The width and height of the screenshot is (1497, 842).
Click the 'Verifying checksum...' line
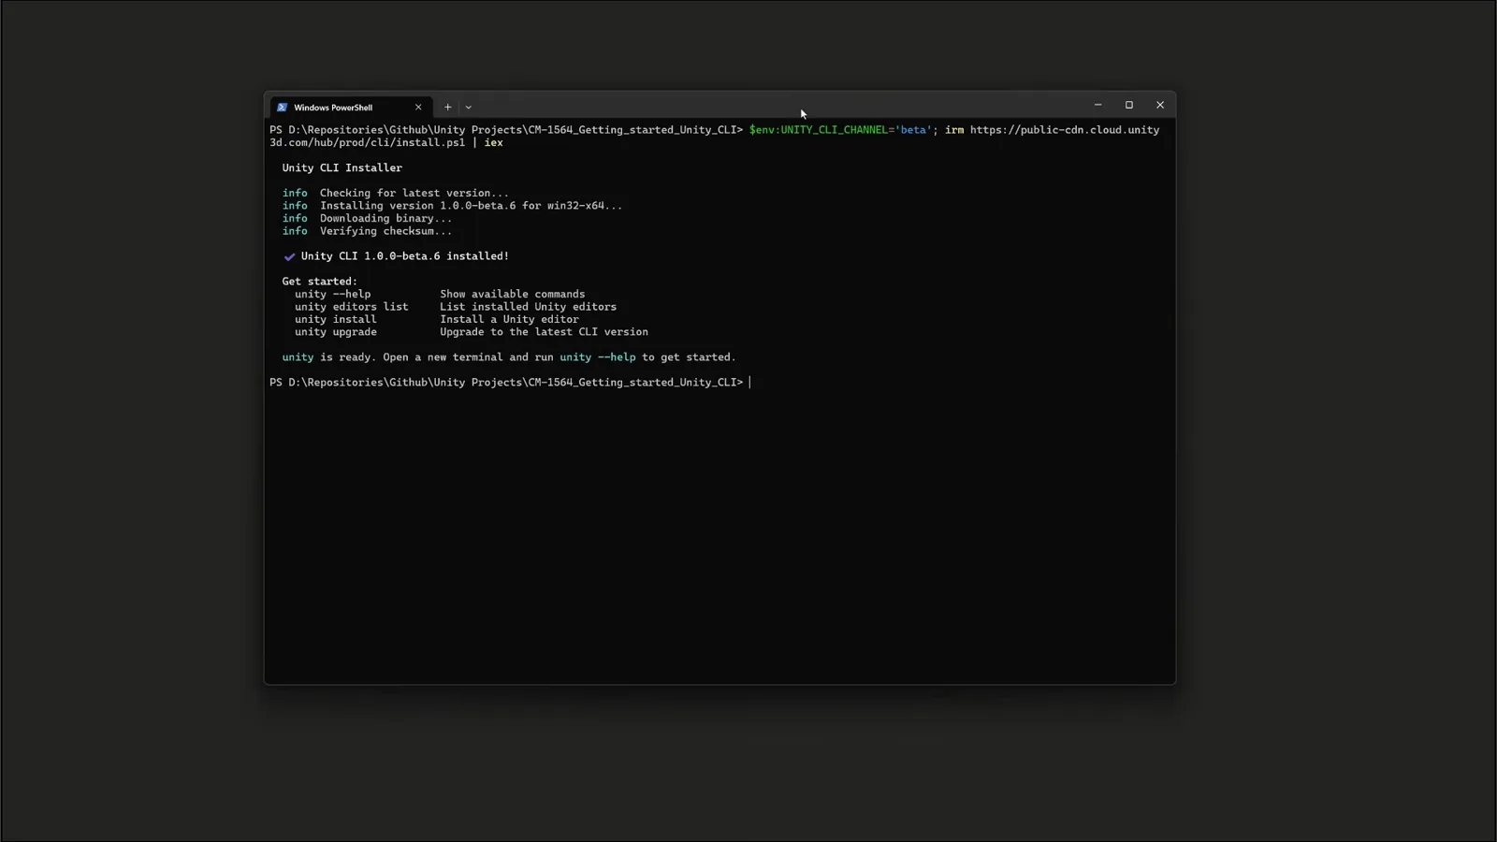click(367, 231)
